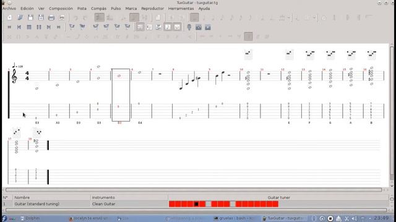Image resolution: width=396 pixels, height=222 pixels.
Task: Toggle Compact view in the layout toolbar
Action: pos(177,27)
